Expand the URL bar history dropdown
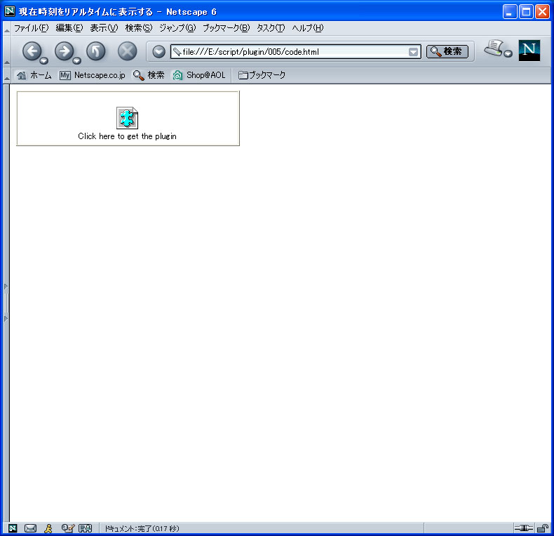554x536 pixels. pos(413,52)
